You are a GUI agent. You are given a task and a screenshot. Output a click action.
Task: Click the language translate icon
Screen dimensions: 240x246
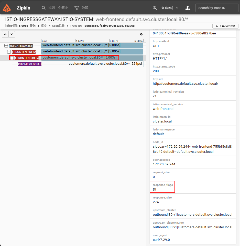coord(155,8)
